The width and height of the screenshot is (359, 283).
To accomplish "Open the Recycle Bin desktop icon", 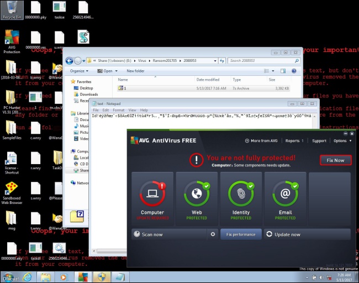I will click(x=12, y=10).
